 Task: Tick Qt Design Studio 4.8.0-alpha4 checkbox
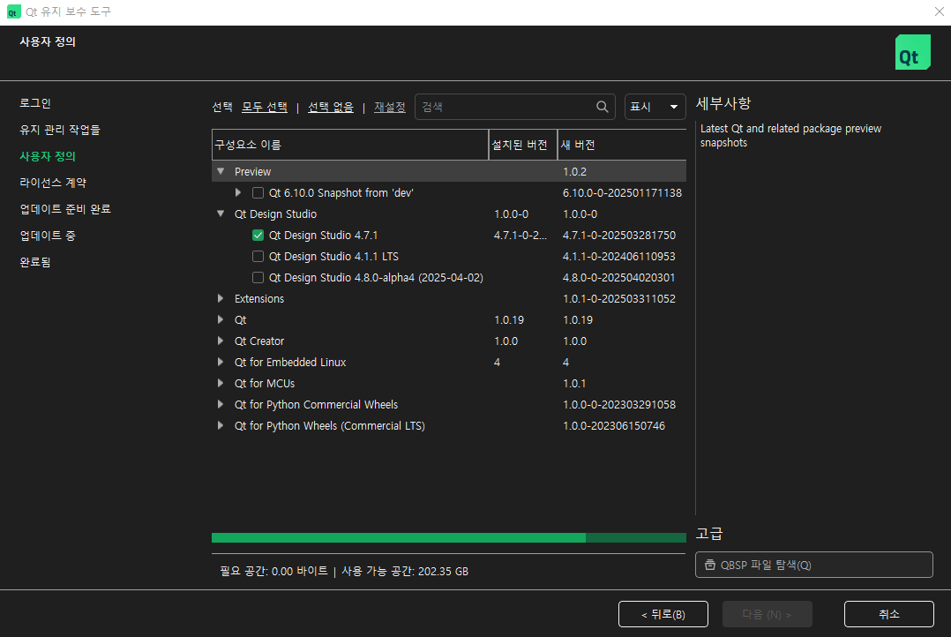258,278
